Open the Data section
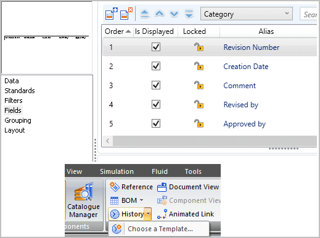 click(x=12, y=81)
